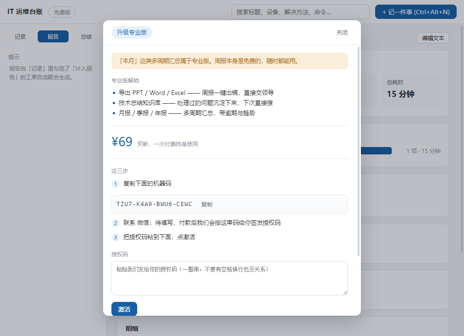Click the blue progress bar behind dialog
Viewport: 464px width, 336px height.
(376, 151)
